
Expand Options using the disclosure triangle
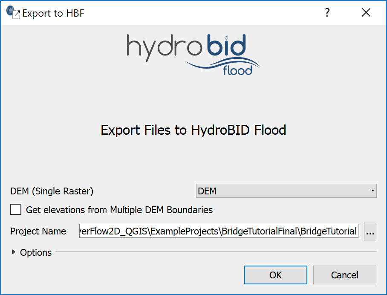[x=15, y=252]
